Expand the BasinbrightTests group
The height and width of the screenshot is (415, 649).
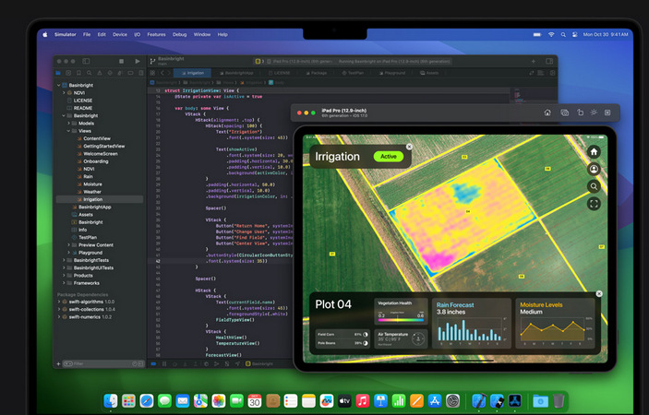(x=64, y=260)
